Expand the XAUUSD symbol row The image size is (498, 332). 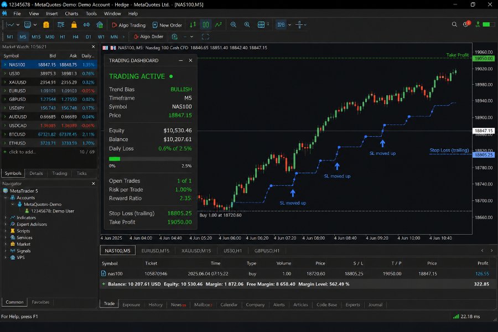click(x=5, y=82)
